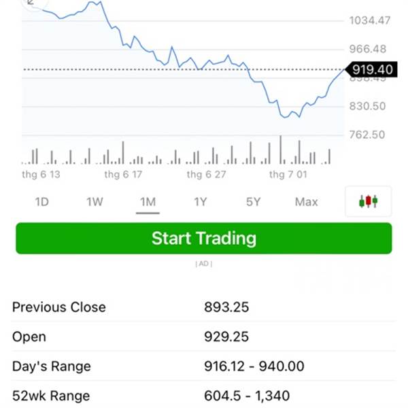The width and height of the screenshot is (408, 408).
Task: Tap the 919.40 current price label
Action: pos(373,69)
